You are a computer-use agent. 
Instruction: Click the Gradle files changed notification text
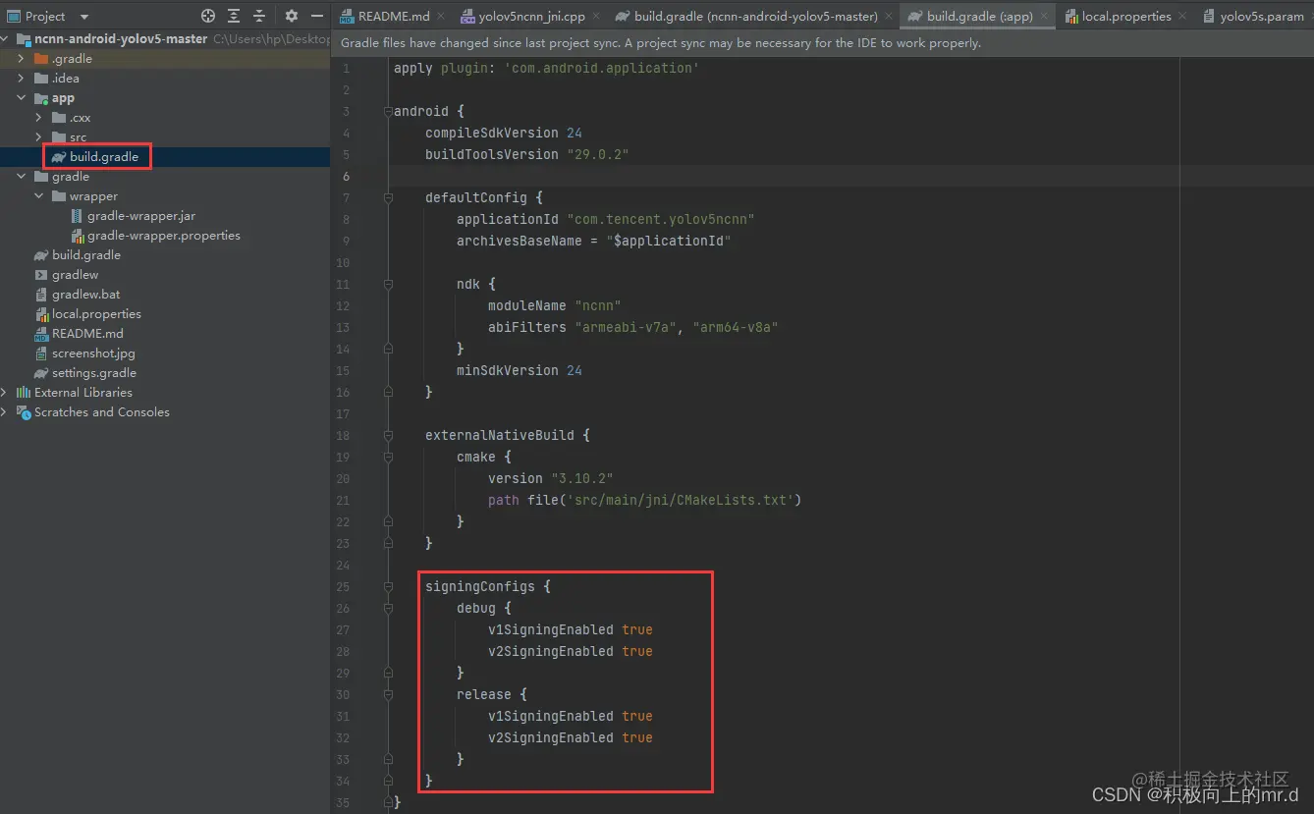pyautogui.click(x=660, y=43)
